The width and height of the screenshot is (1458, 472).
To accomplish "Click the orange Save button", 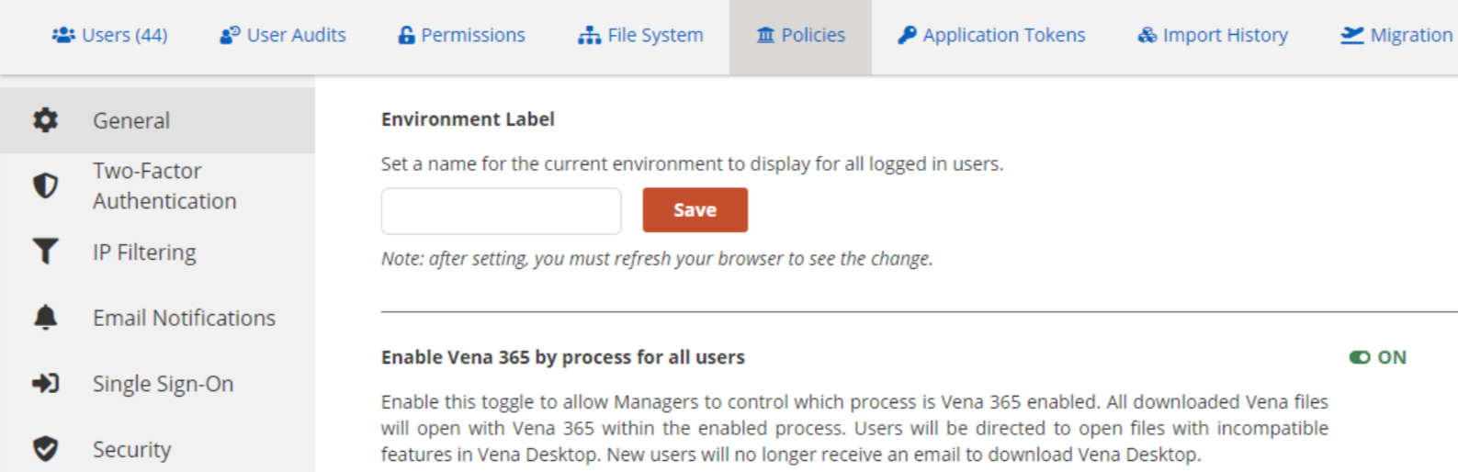I will tap(695, 210).
